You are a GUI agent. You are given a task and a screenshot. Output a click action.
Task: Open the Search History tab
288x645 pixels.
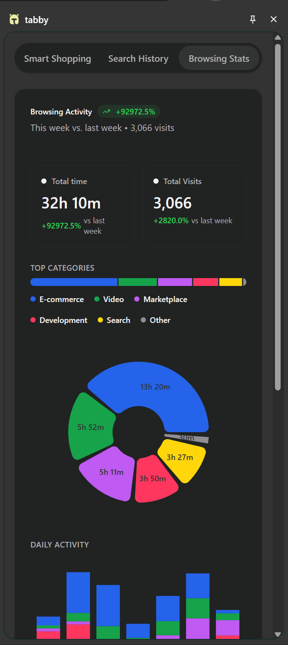click(138, 59)
